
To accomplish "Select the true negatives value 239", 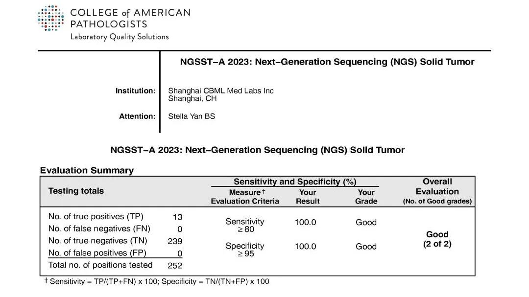I will click(x=174, y=241).
